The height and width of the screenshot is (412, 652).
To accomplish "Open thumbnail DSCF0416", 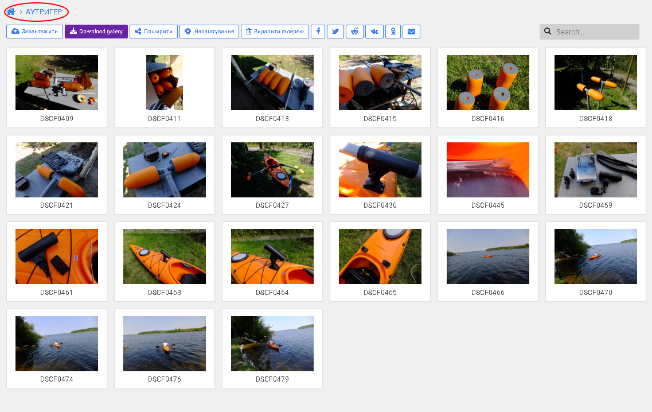I will point(488,83).
